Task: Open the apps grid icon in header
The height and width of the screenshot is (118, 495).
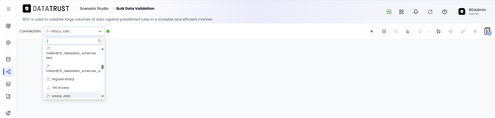Action: point(401,12)
